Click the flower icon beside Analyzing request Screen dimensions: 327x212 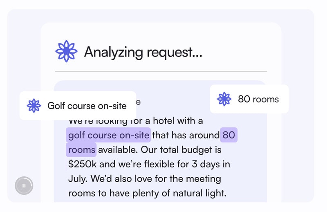[x=66, y=52]
